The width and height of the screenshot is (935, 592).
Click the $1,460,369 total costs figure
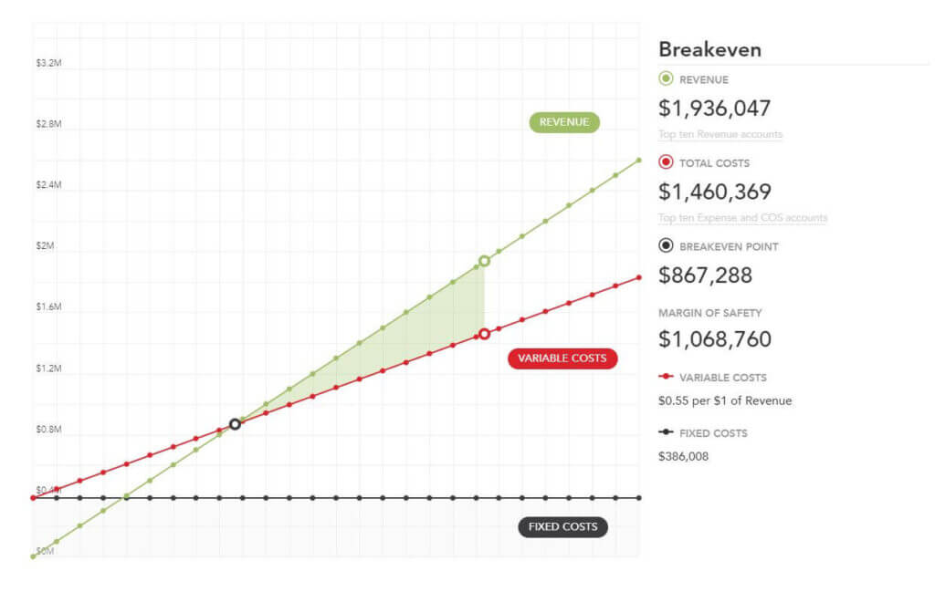click(x=714, y=192)
